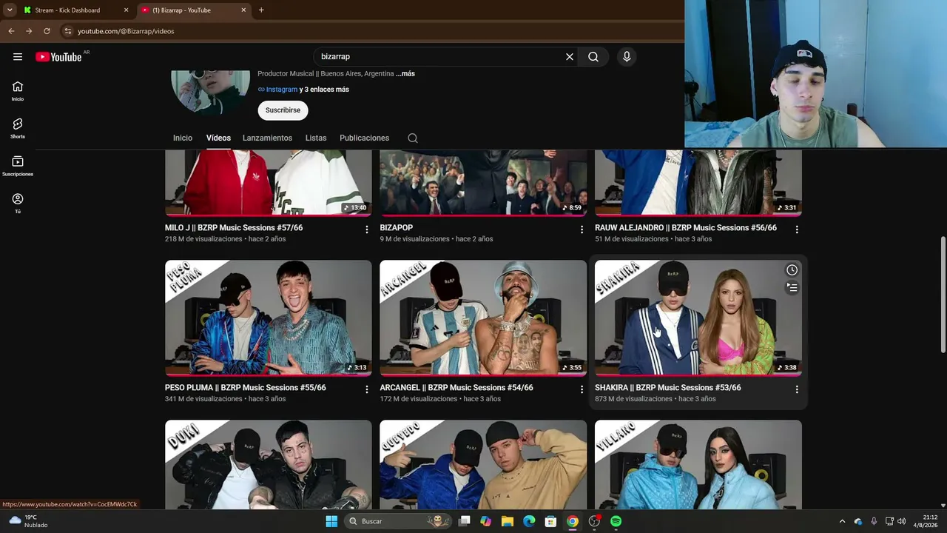Play the ARCANGEL video thumbnail
The height and width of the screenshot is (533, 947).
click(x=483, y=318)
